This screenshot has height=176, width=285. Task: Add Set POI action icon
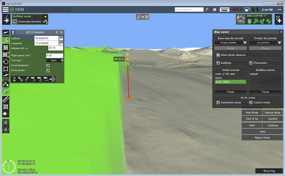point(21,79)
